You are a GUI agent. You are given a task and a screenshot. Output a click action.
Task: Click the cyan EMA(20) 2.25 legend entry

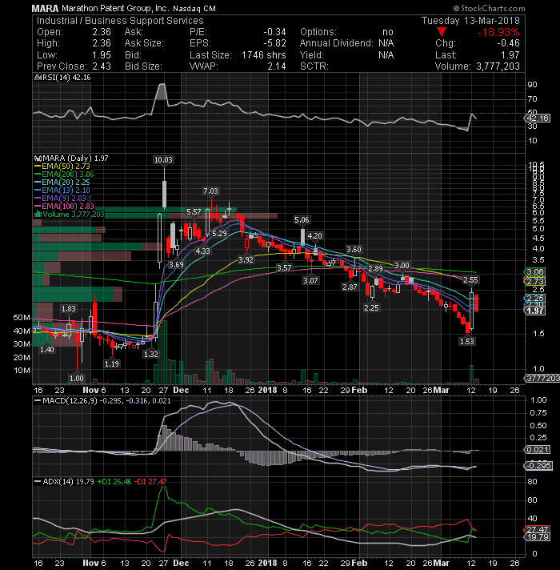coord(62,183)
